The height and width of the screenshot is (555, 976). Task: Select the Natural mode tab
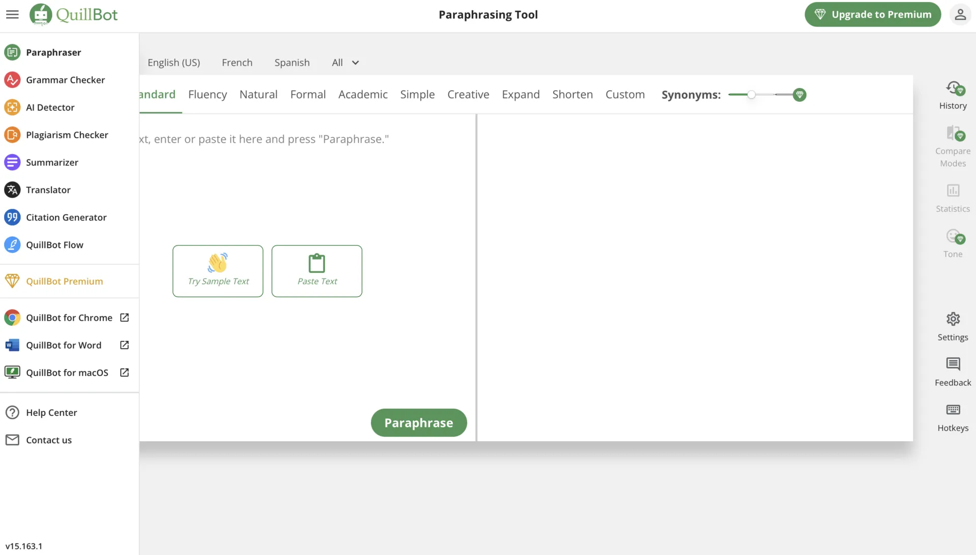[258, 95]
